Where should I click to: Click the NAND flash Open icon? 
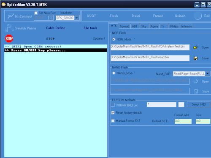(196, 81)
